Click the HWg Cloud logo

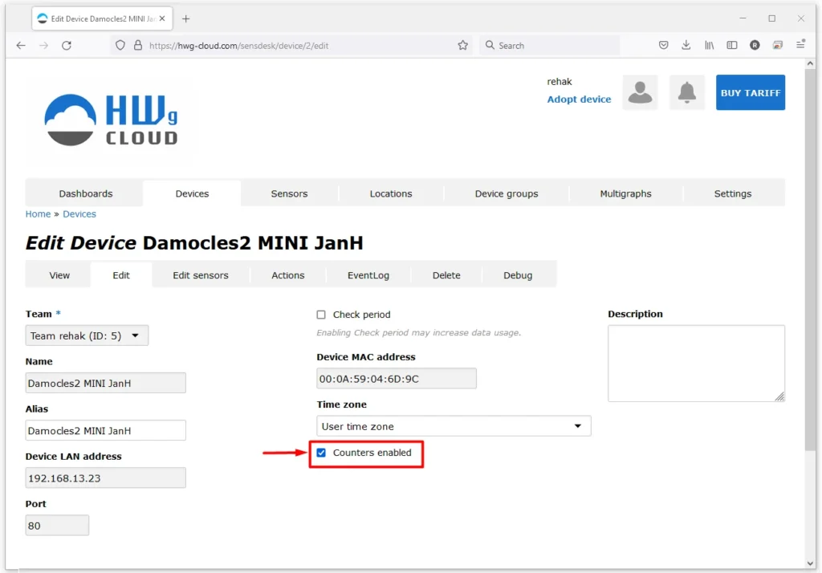pos(111,120)
